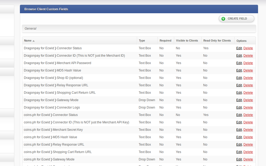This screenshot has height=166, width=266.
Task: Edit Dragonpay Shop ID (optional) field
Action: pos(239,78)
